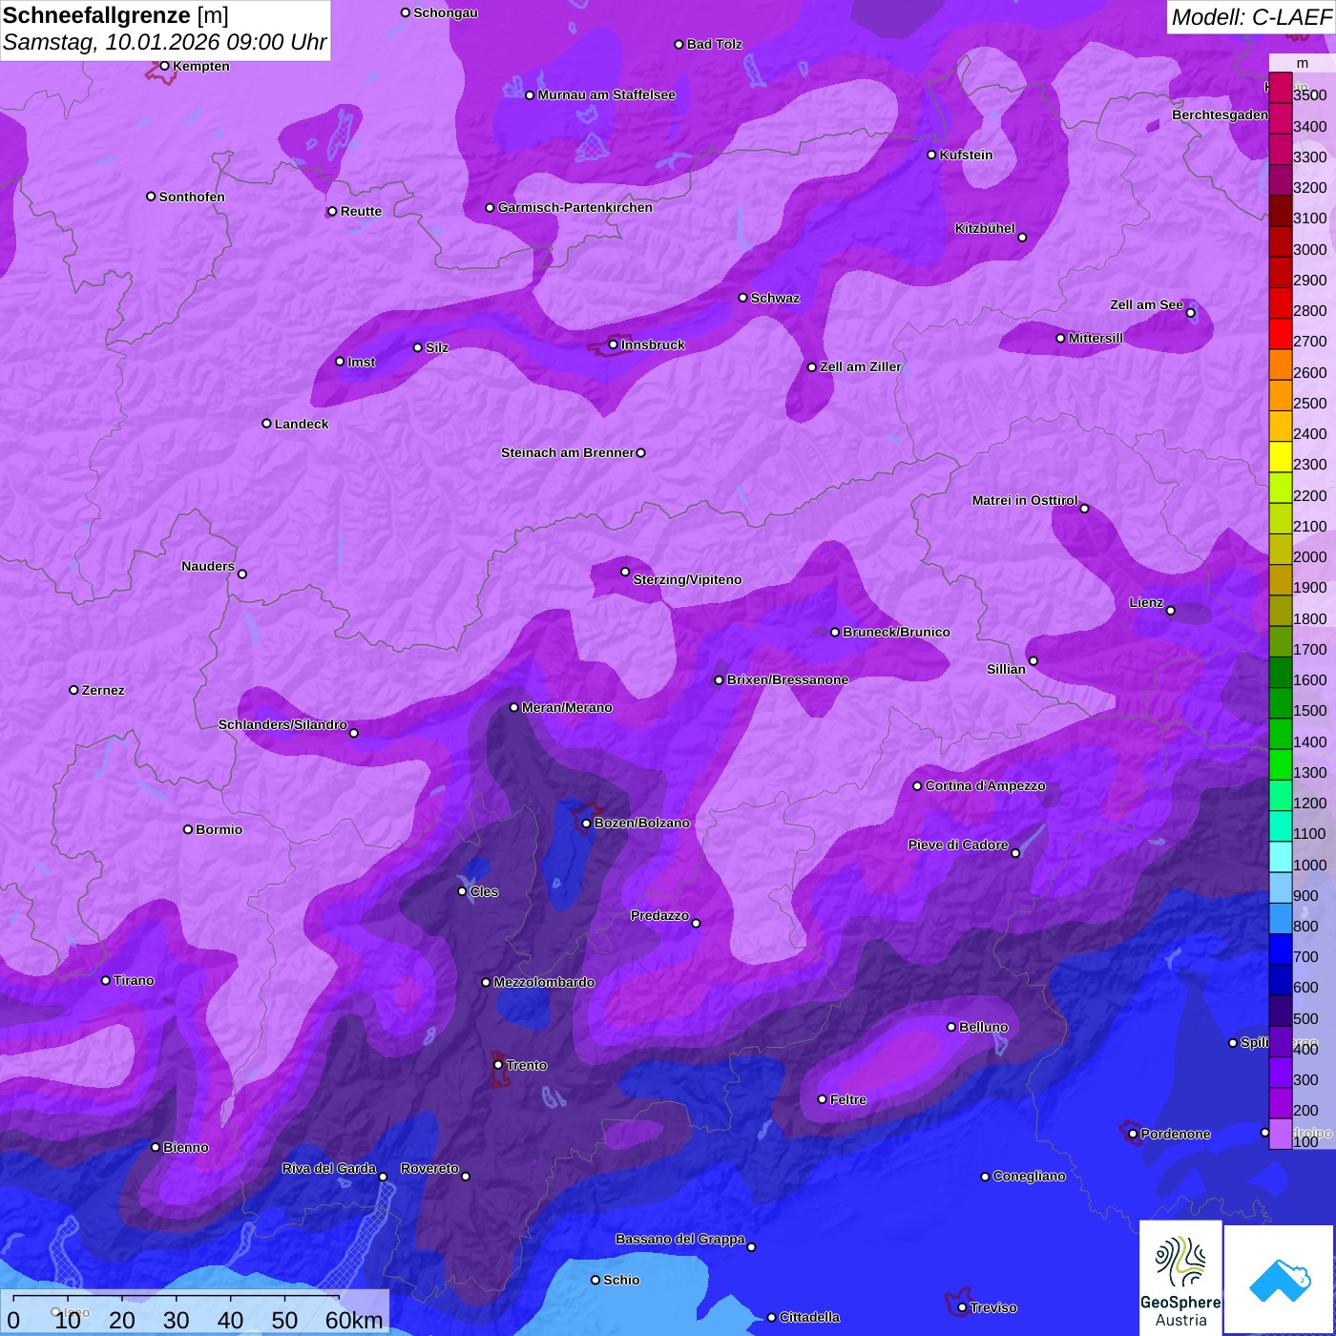Click the Predazzo city marker dot

point(696,923)
